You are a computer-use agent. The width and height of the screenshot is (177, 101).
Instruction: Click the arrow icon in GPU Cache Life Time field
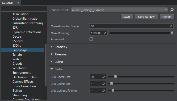(103, 91)
